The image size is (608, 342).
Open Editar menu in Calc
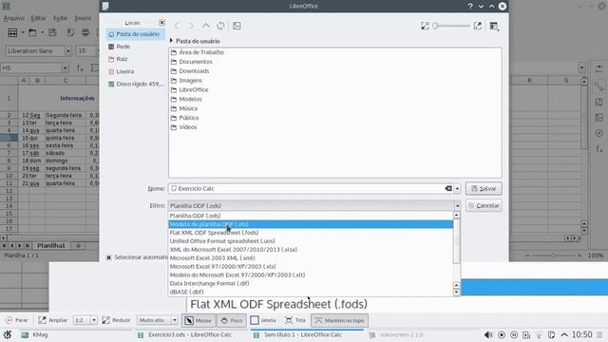tap(38, 18)
